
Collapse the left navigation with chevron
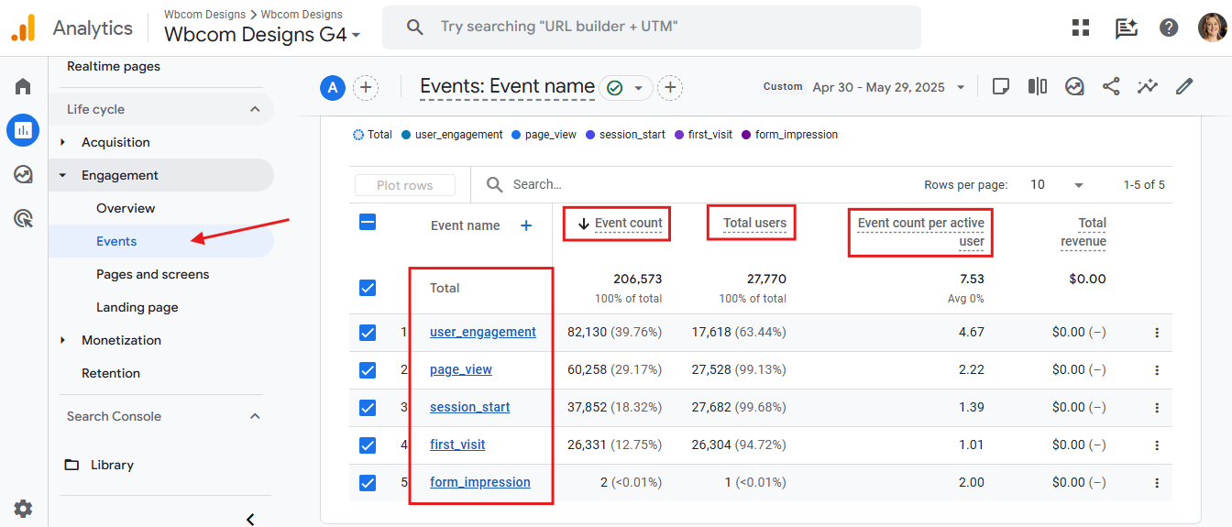[x=250, y=519]
